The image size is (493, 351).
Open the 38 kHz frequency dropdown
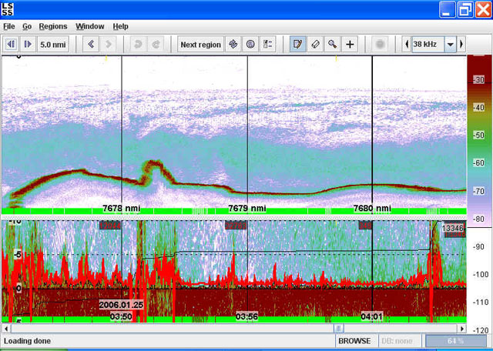450,45
